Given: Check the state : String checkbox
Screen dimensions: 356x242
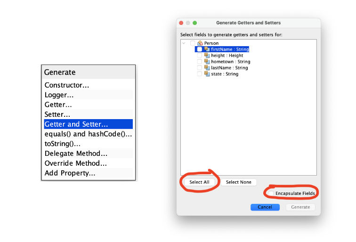Looking at the screenshot, I should 199,74.
